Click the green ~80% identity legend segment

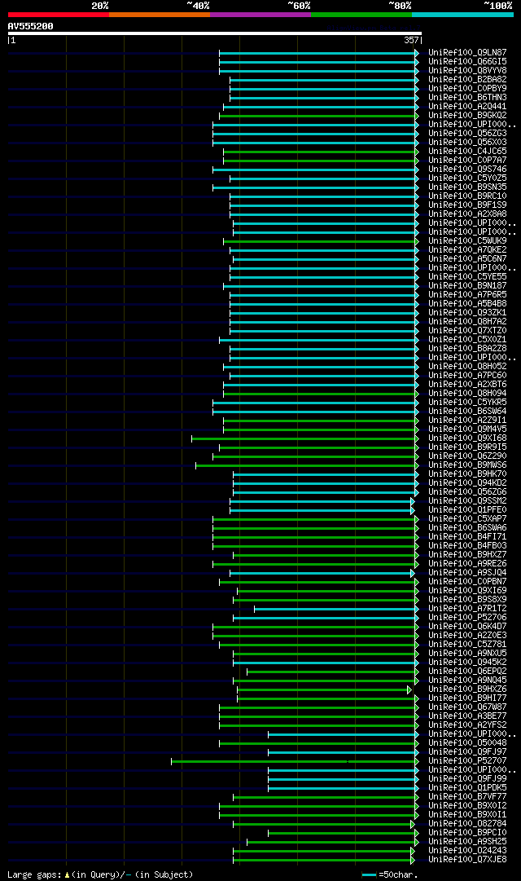361,15
